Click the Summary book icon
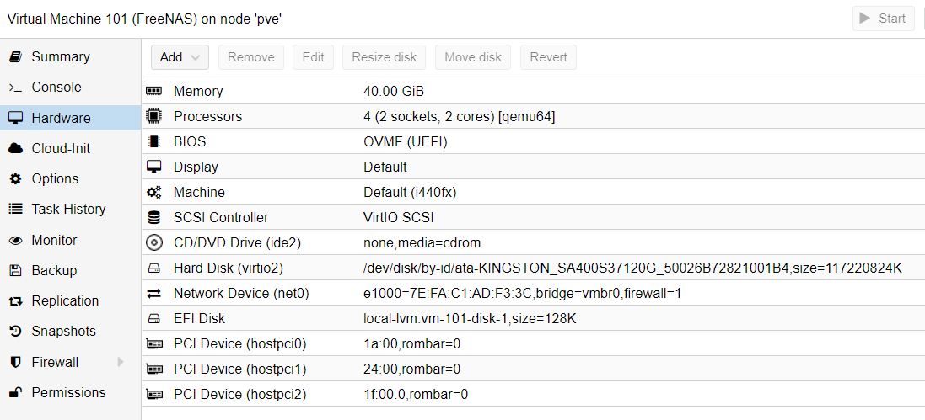The height and width of the screenshot is (420, 925). [x=15, y=57]
